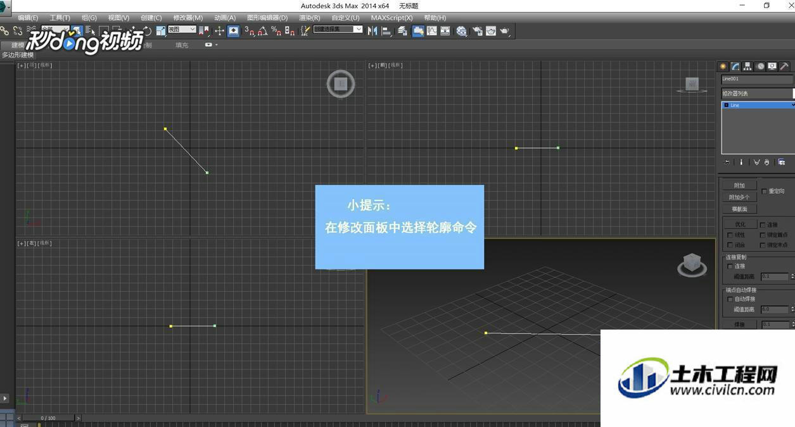795x427 pixels.
Task: Enable the 重定向 checkbox
Action: click(765, 191)
